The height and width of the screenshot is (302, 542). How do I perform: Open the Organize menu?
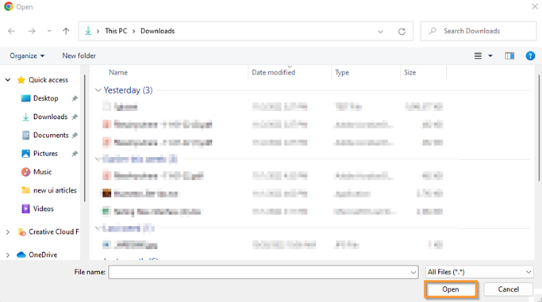tap(27, 55)
